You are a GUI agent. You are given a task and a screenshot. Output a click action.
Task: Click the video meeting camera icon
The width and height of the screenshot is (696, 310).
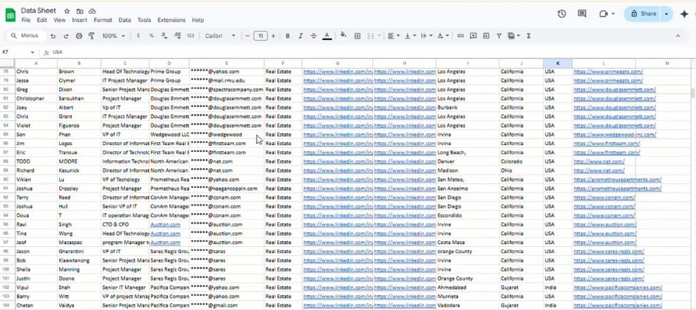point(604,14)
